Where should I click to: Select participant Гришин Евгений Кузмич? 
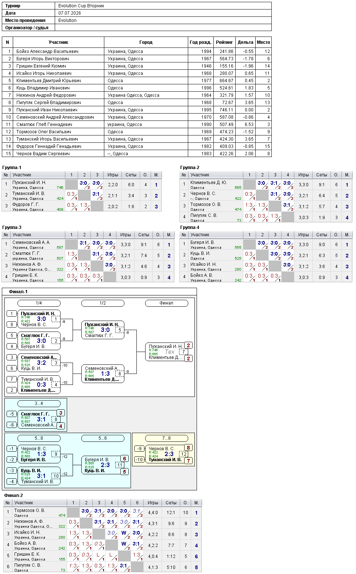41,66
